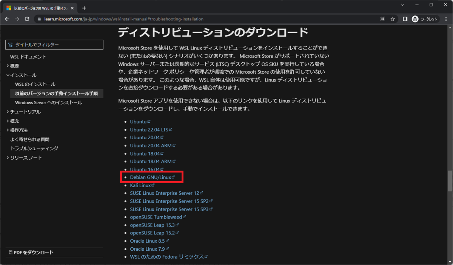Click the PDF をダウンロード button
Viewport: 453px width, 265px height.
click(31, 253)
